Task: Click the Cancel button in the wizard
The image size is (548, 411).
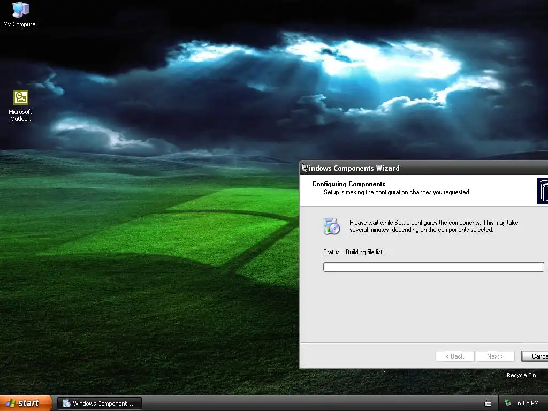Action: (535, 356)
